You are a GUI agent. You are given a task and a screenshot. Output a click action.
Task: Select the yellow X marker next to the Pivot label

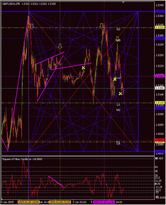(x=115, y=79)
